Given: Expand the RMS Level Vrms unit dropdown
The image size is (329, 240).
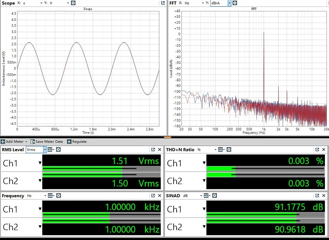Looking at the screenshot, I should (45, 150).
